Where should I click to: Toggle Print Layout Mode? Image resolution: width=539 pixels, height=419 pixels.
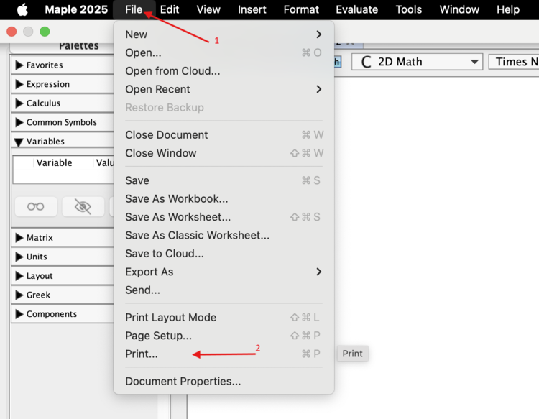click(x=170, y=317)
